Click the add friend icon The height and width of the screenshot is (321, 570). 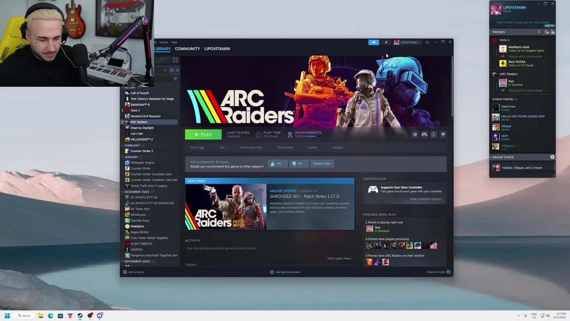tap(553, 32)
